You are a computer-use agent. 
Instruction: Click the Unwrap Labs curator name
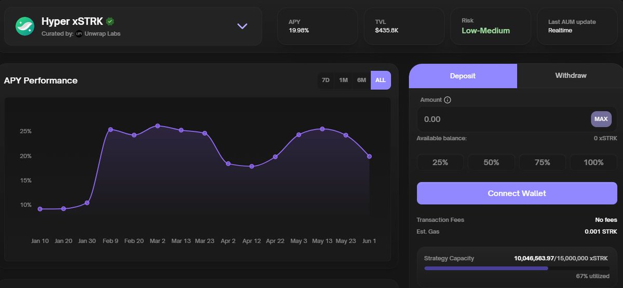pyautogui.click(x=102, y=34)
